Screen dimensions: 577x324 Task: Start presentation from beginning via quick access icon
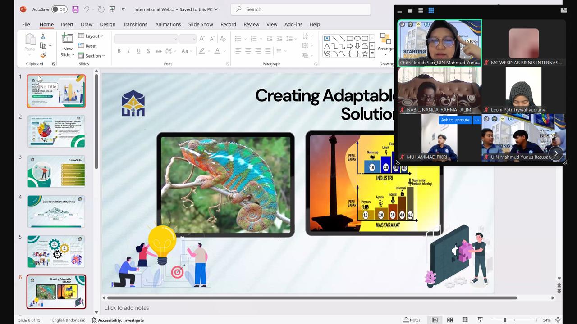(x=112, y=9)
